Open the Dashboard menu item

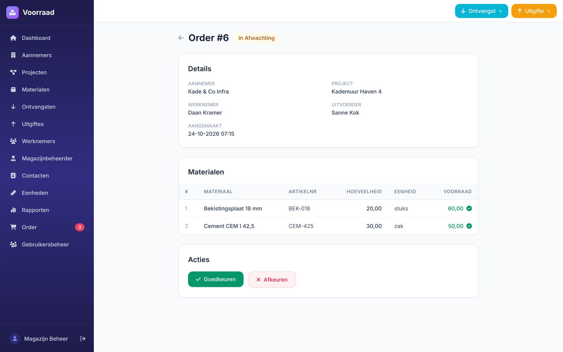[47, 38]
